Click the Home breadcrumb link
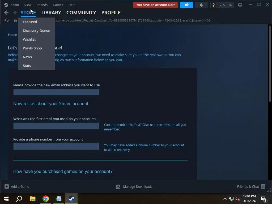Image resolution: width=272 pixels, height=204 pixels. [x=12, y=35]
